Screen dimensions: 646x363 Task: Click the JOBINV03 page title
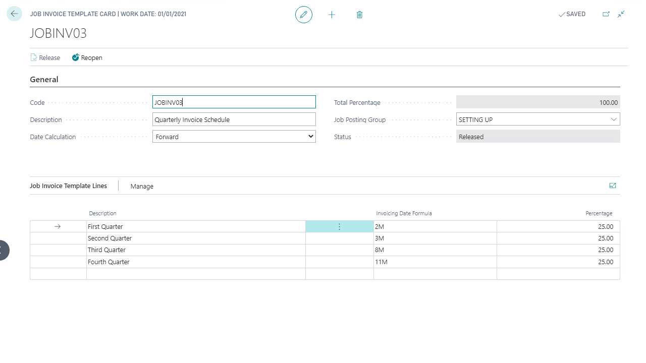point(59,33)
